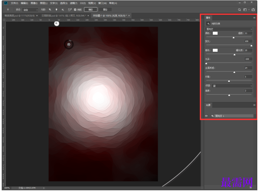This screenshot has height=193, width=259.
Task: Click the reset current light icon
Action: coord(70,10)
